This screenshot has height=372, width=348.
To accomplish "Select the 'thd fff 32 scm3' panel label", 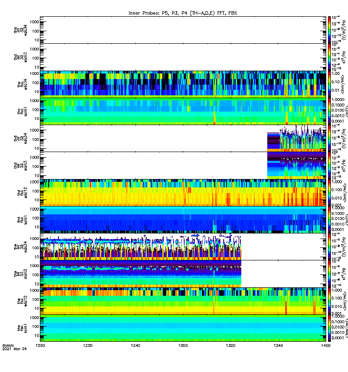I will click(x=20, y=166).
